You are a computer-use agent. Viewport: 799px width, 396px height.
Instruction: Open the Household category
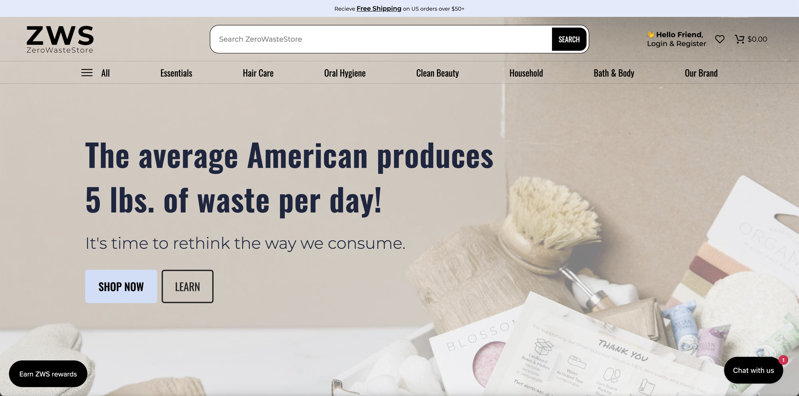point(526,73)
